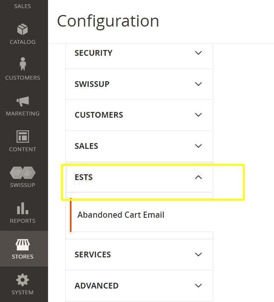The width and height of the screenshot is (274, 302).
Task: Open Abandoned Cart Email settings
Action: point(121,215)
